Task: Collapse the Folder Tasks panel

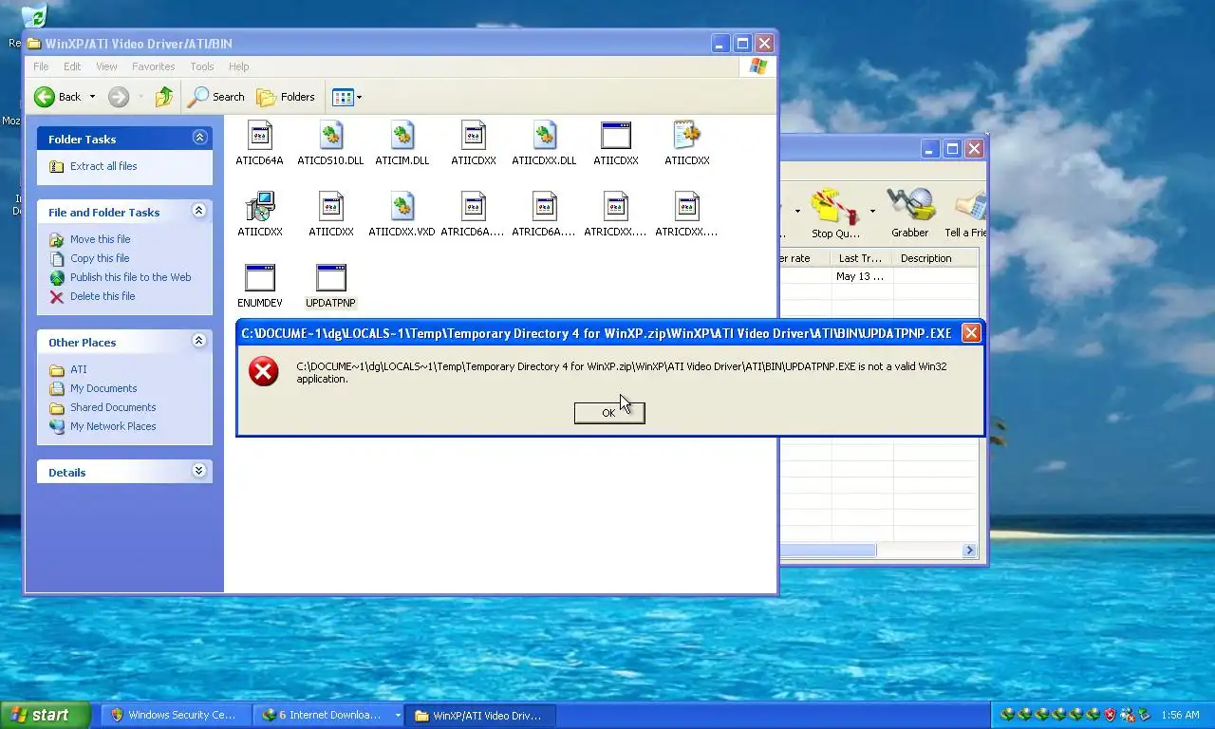Action: [x=199, y=138]
